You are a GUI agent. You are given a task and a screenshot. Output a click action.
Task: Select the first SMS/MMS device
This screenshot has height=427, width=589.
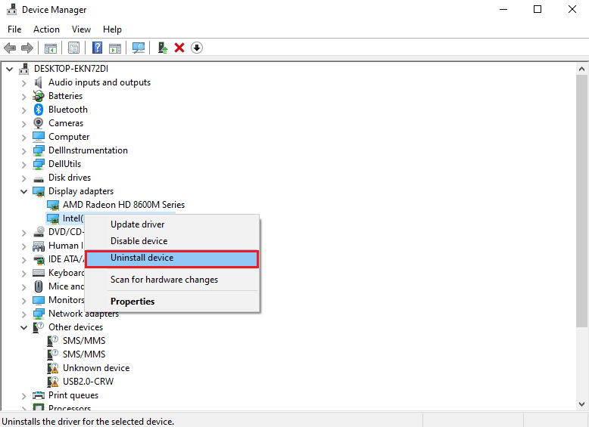tap(84, 341)
